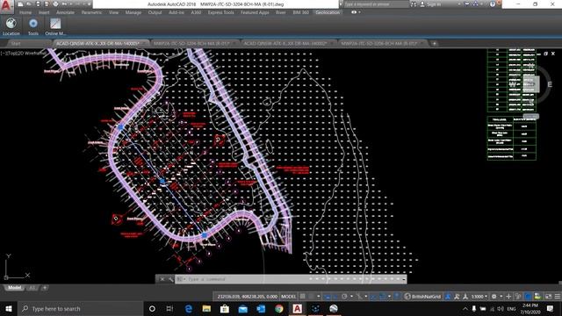The width and height of the screenshot is (562, 316).
Task: Close the command line with its X
Action: tap(162, 279)
